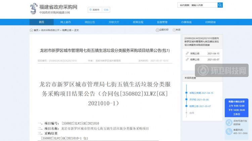The image size is (252, 141).
Task: Click the 采购公告期 2021-04-15 progress step
Action: tap(201, 93)
